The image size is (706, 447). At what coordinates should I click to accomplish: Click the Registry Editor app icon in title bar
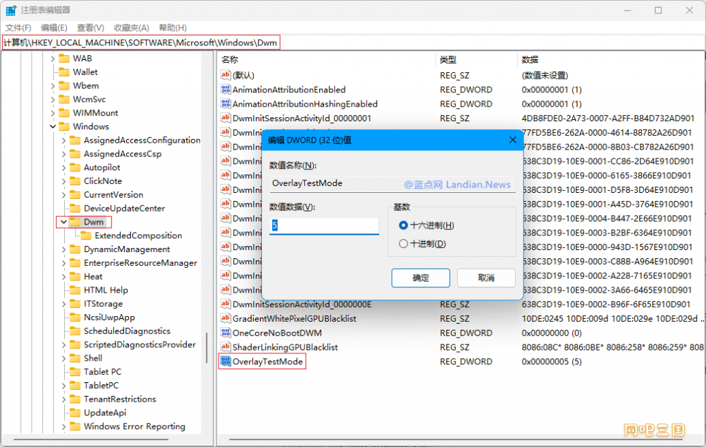point(11,10)
